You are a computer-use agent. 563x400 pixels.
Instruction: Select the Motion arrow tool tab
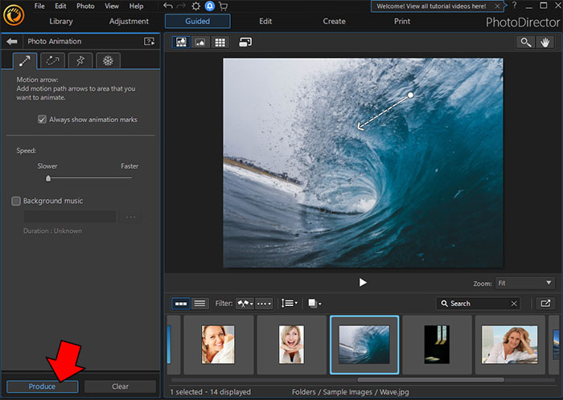pos(25,60)
